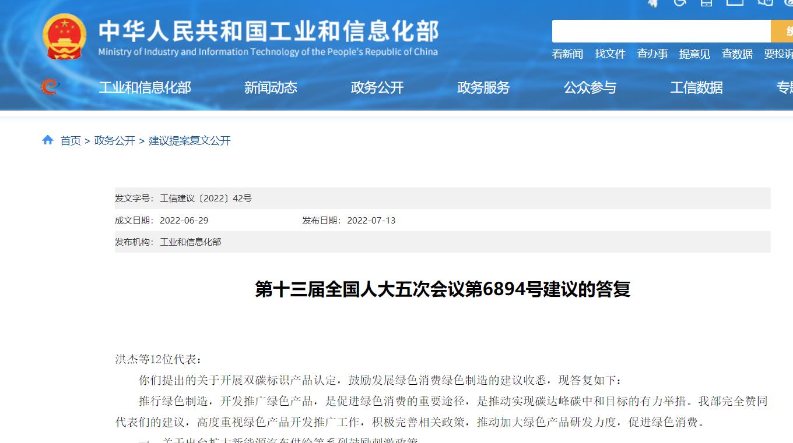
Task: Open the WeChat sharing icon in top bar
Action: [x=765, y=3]
